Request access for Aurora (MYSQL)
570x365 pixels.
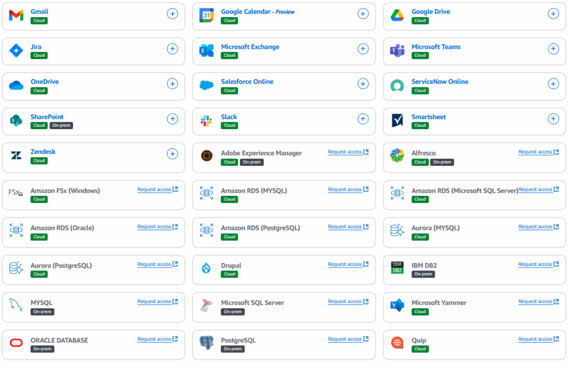[x=539, y=227]
